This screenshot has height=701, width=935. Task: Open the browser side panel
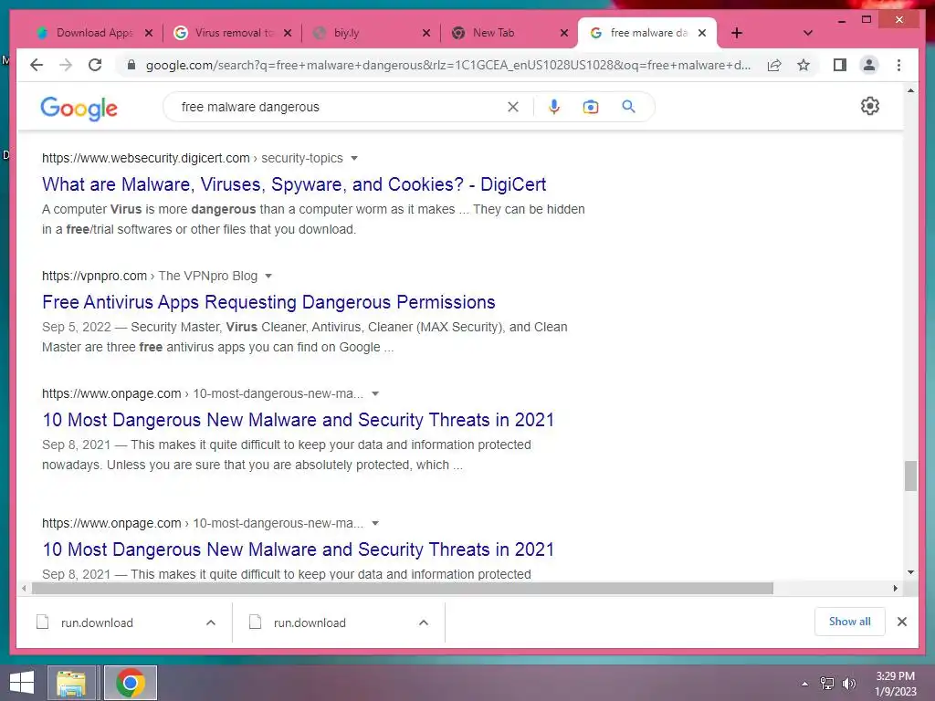840,65
